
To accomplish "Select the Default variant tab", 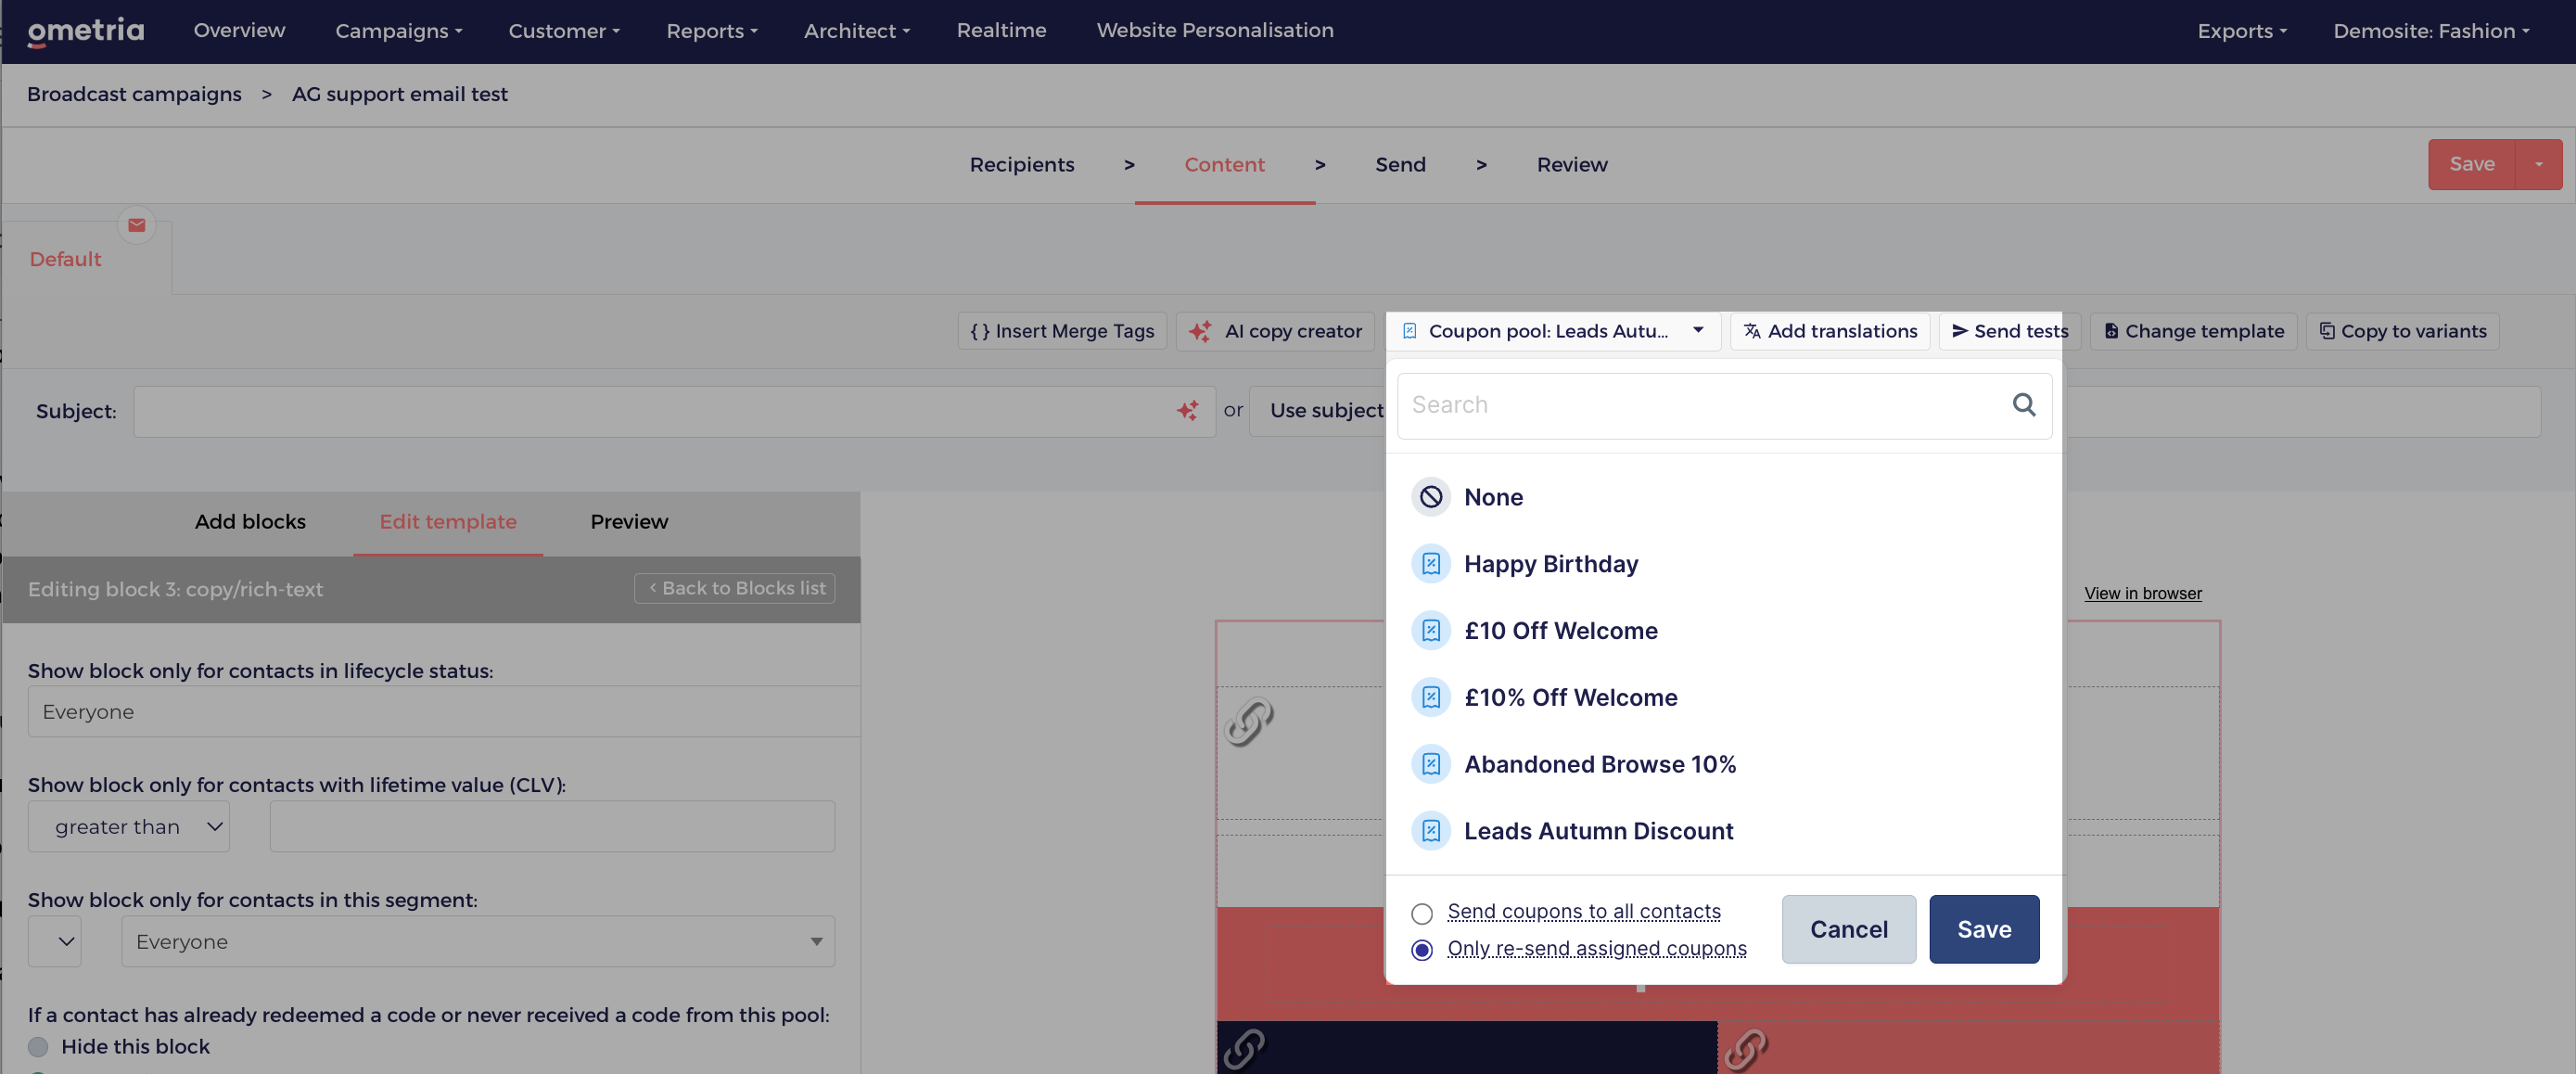I will [66, 259].
